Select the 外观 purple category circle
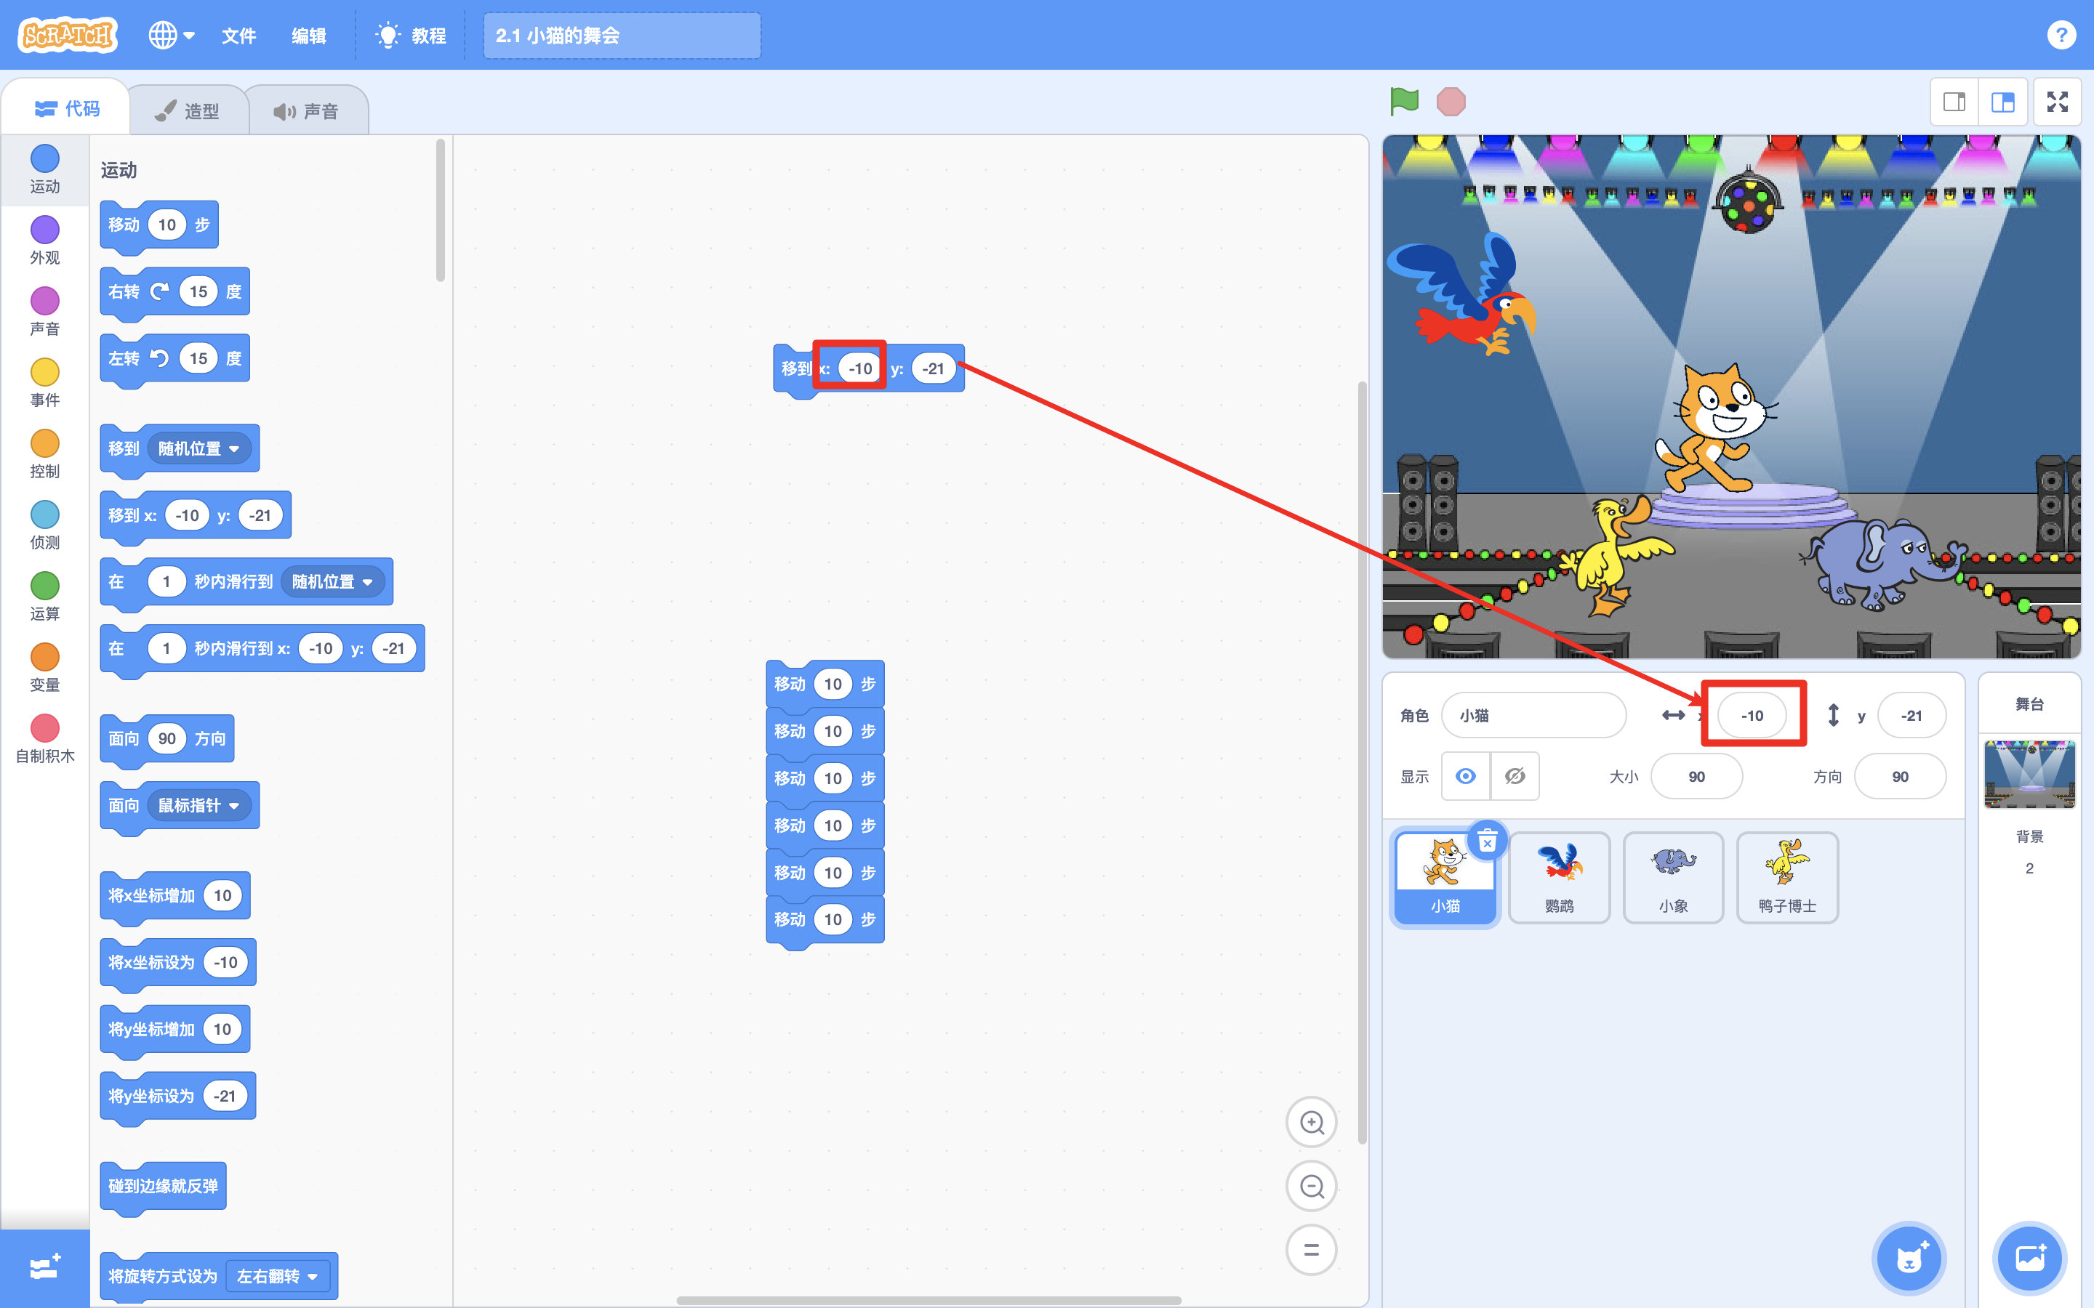Image resolution: width=2094 pixels, height=1308 pixels. pyautogui.click(x=45, y=229)
